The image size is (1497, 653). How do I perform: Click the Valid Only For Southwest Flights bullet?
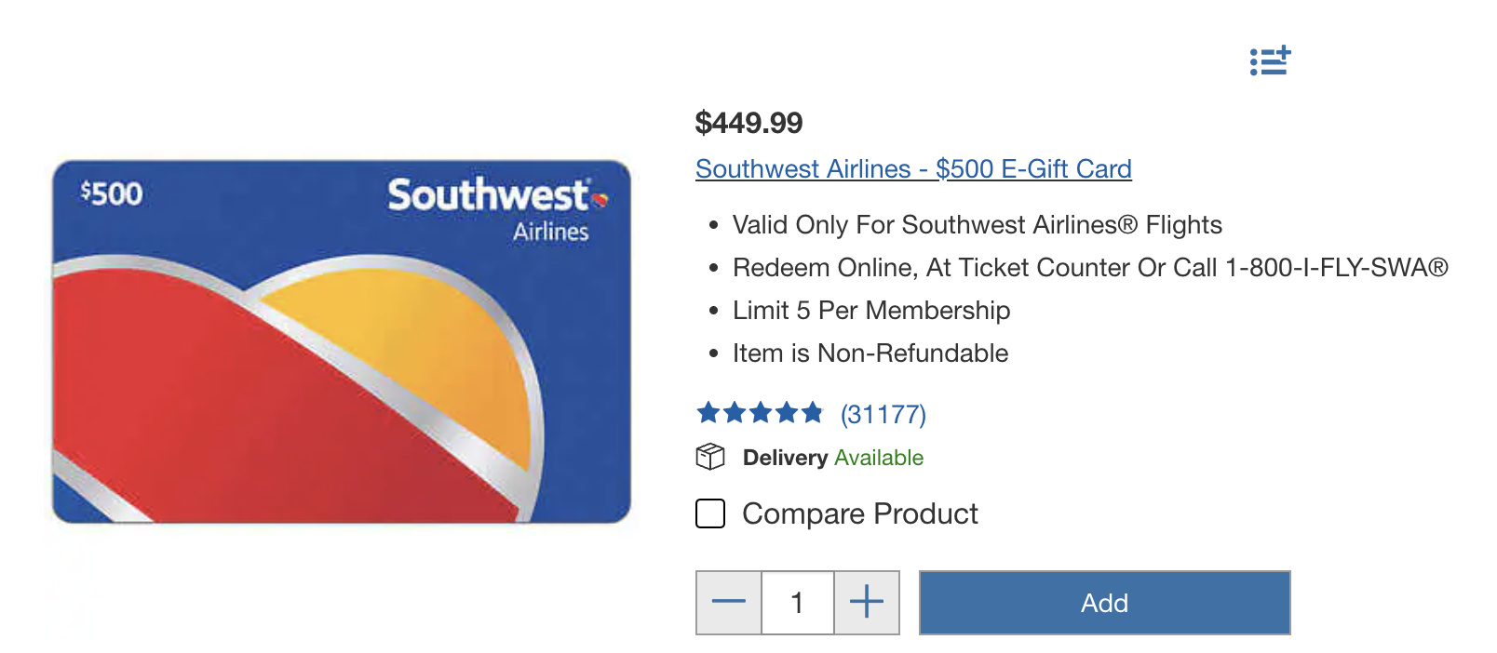coord(977,225)
